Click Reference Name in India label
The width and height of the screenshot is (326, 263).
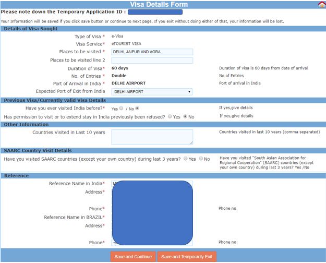[77, 184]
